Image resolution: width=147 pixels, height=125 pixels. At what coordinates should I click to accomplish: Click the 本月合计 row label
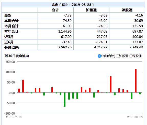point(12,26)
